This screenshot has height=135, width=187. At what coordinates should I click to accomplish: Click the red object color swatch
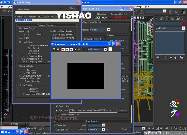[x=184, y=23]
